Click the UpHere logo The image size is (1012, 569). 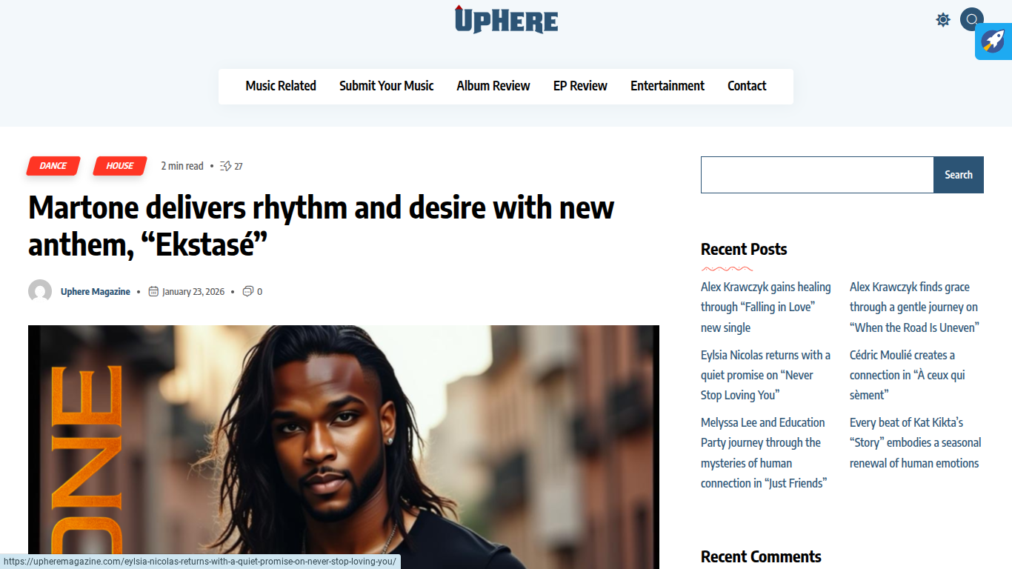pyautogui.click(x=506, y=20)
